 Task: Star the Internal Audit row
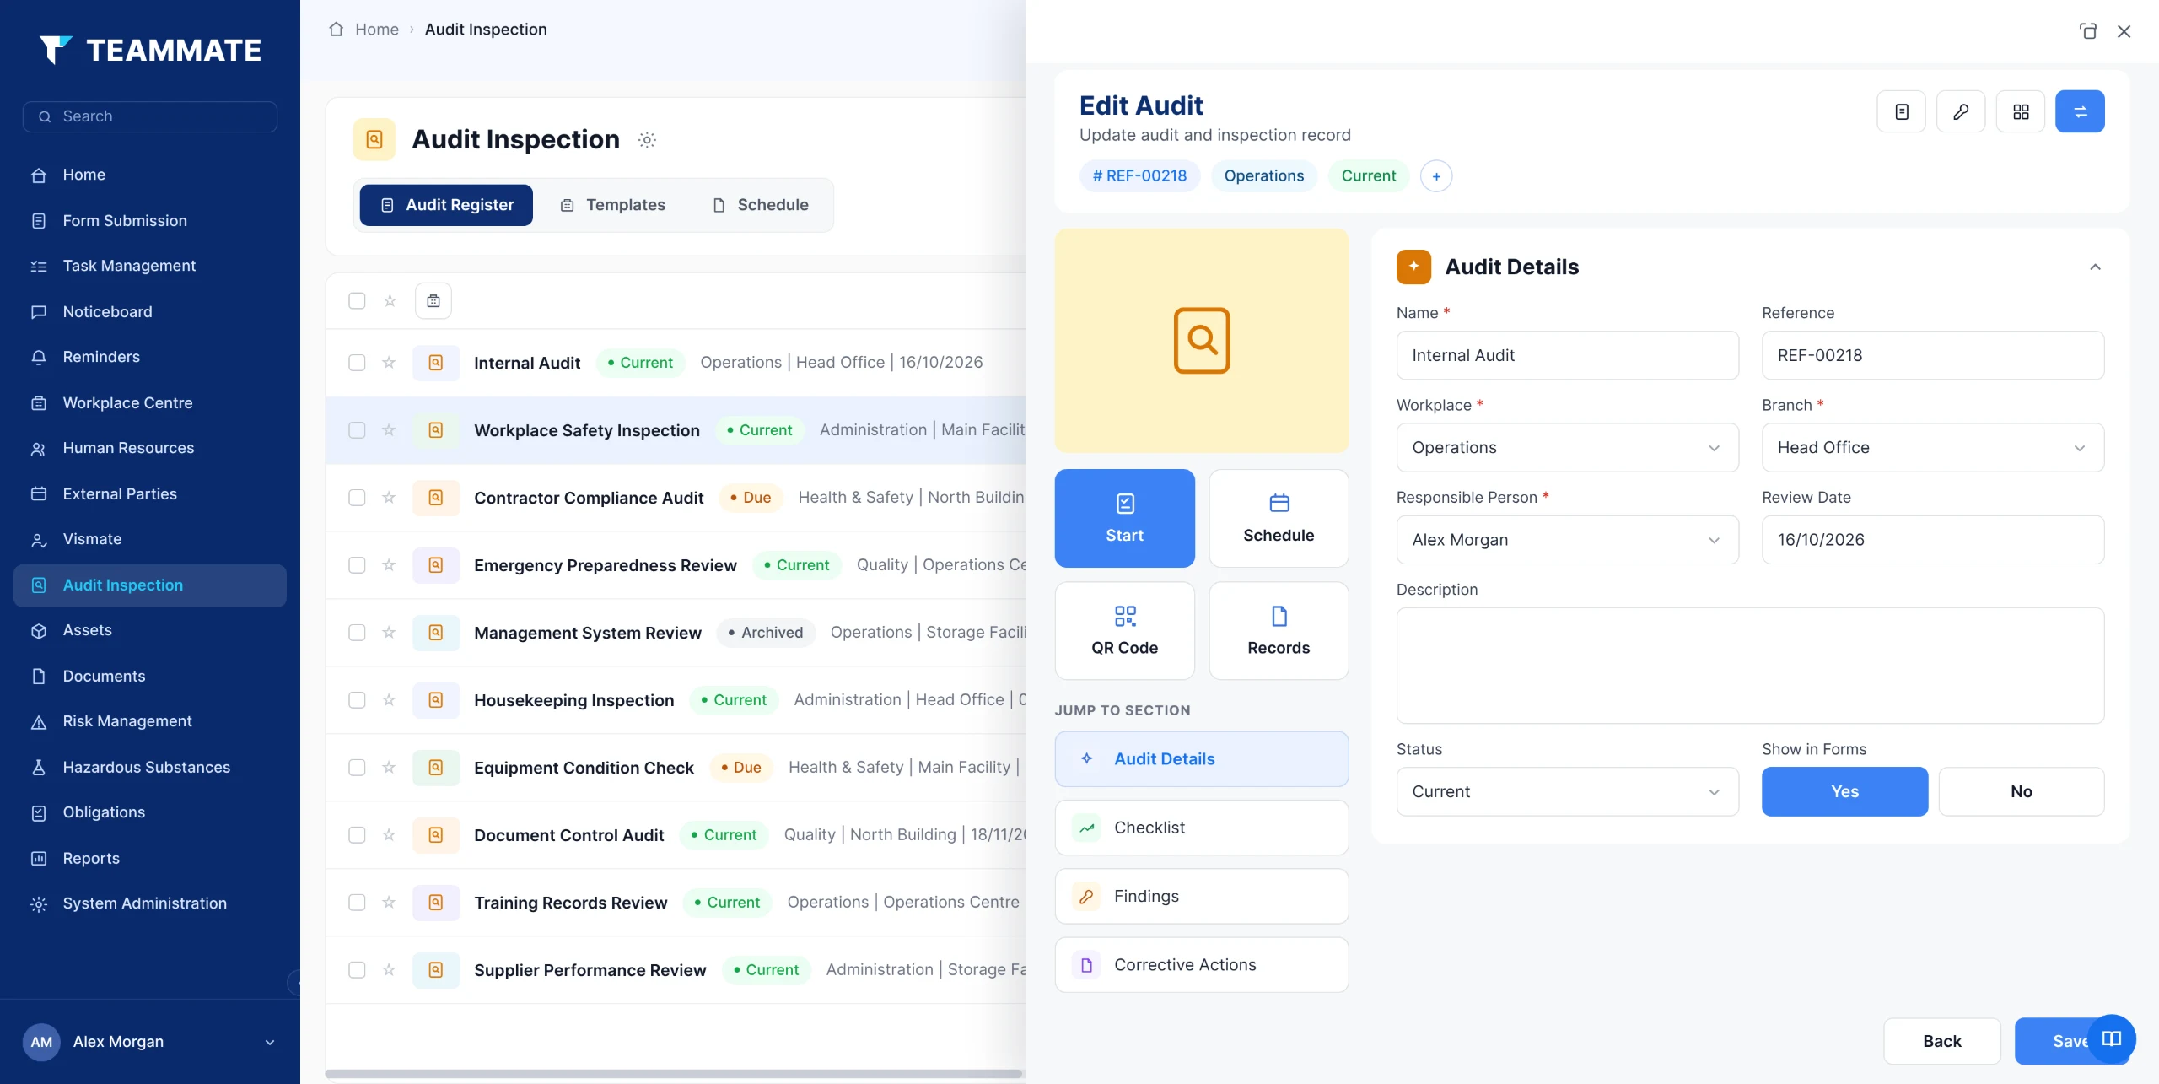tap(389, 363)
